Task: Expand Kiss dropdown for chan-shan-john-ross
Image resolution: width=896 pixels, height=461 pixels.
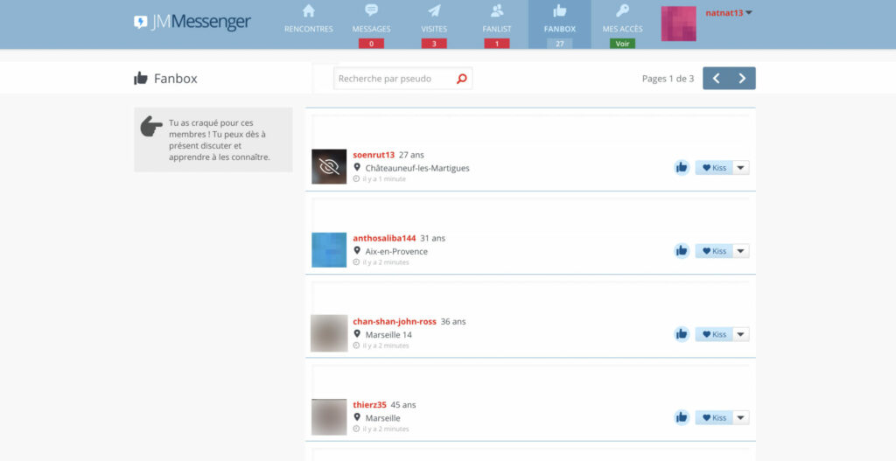Action: (741, 335)
